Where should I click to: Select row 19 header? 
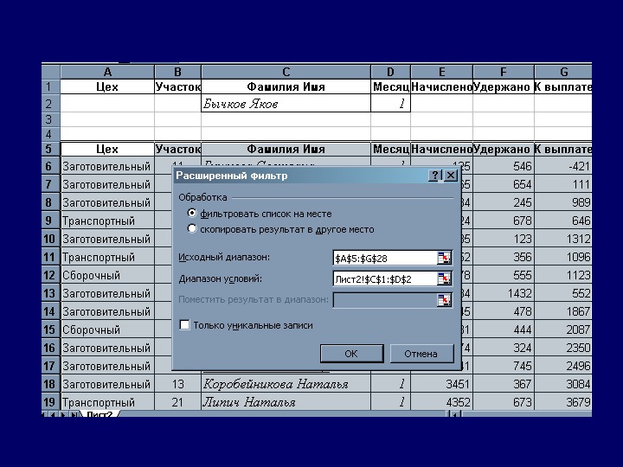point(50,402)
